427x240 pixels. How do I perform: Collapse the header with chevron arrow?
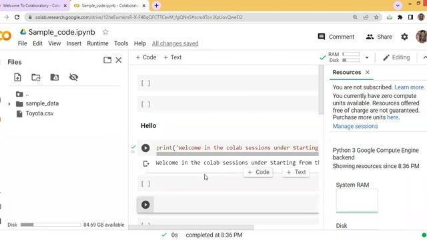(x=424, y=57)
